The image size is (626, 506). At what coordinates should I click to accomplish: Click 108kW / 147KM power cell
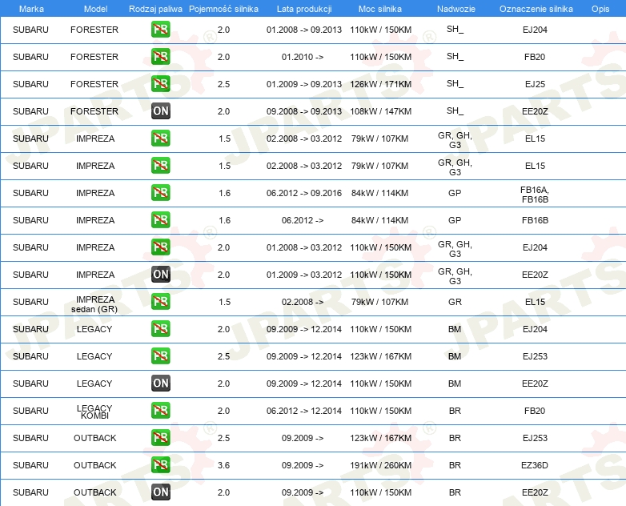click(x=380, y=111)
